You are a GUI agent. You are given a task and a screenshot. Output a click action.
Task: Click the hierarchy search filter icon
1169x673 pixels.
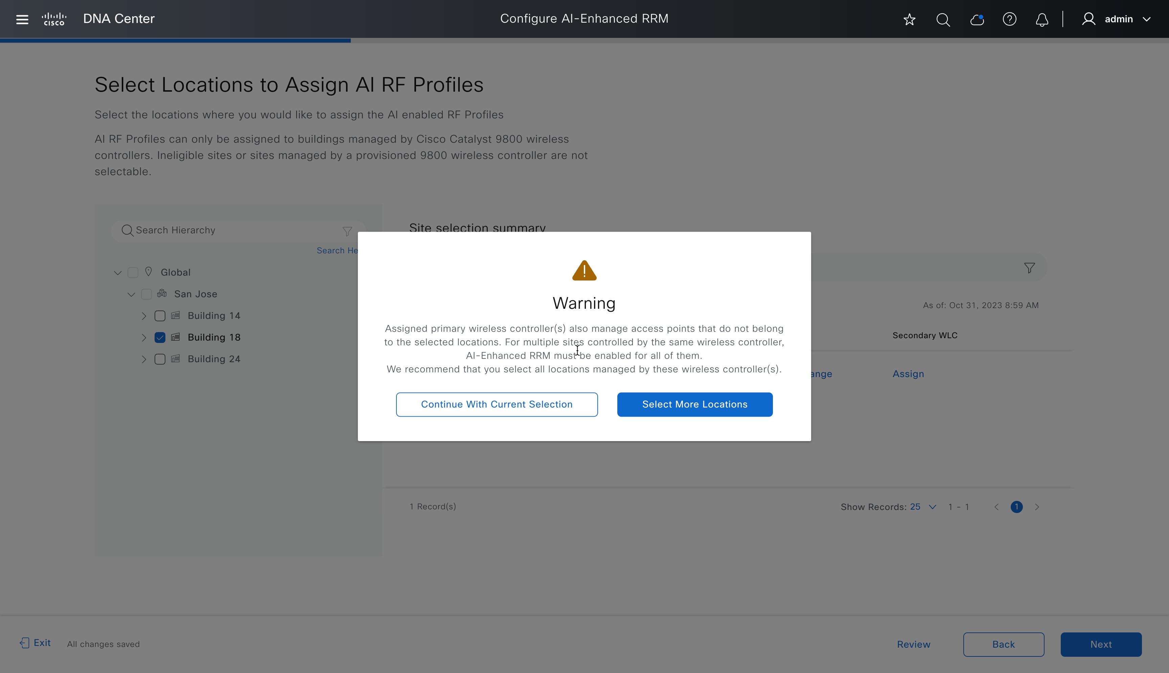tap(347, 231)
